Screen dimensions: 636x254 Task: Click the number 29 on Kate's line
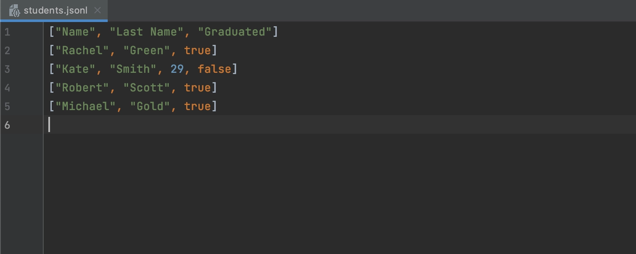tap(177, 69)
